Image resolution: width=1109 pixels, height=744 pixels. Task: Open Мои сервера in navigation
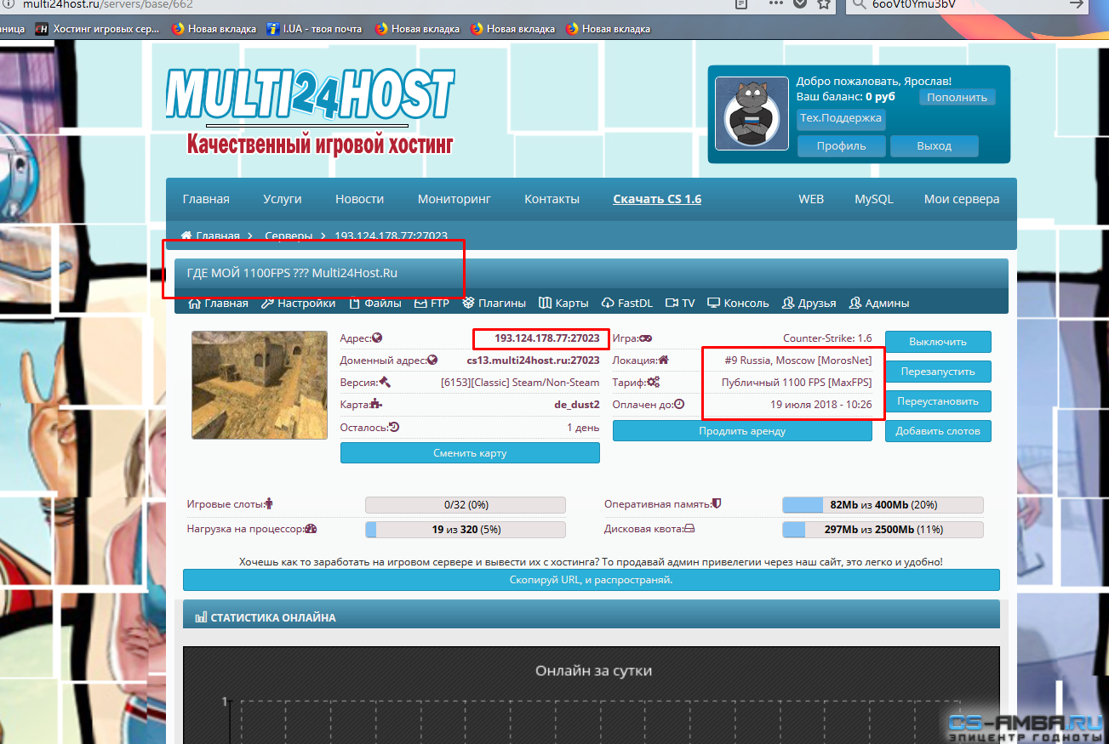pos(962,199)
